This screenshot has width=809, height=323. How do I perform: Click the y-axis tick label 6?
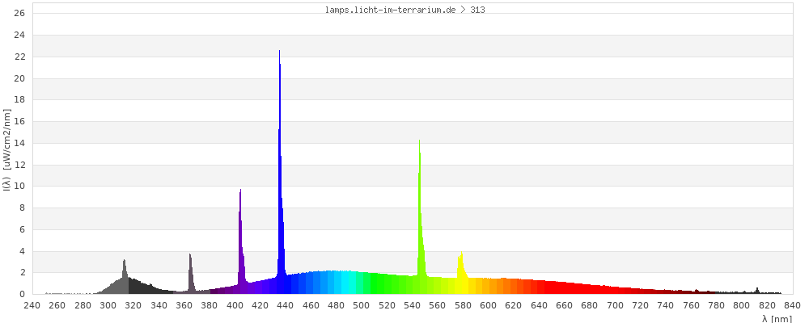pyautogui.click(x=23, y=230)
